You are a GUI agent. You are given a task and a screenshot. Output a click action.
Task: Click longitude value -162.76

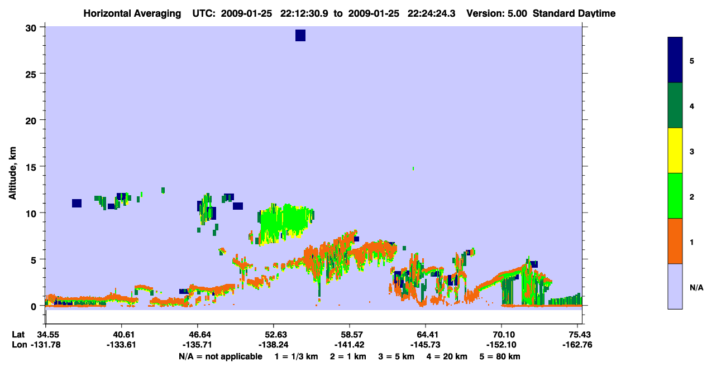(x=579, y=345)
